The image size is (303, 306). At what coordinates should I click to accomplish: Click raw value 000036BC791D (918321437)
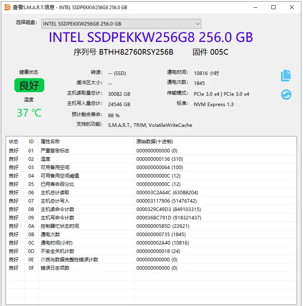[x=169, y=218]
